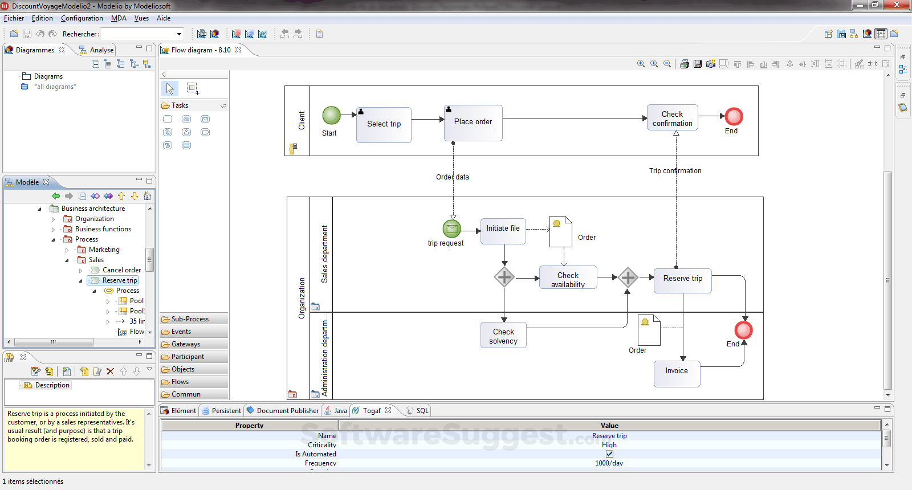Viewport: 912px width, 490px height.
Task: Click the save diagram floppy icon
Action: click(x=698, y=64)
